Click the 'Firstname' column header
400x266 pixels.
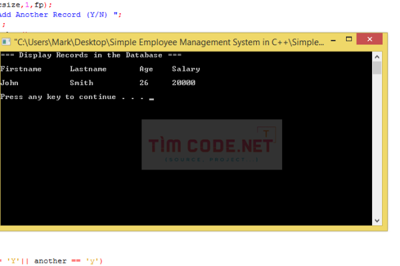21,69
